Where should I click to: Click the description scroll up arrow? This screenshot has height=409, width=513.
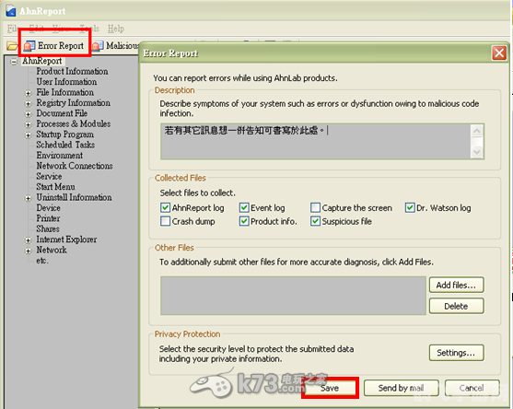477,131
